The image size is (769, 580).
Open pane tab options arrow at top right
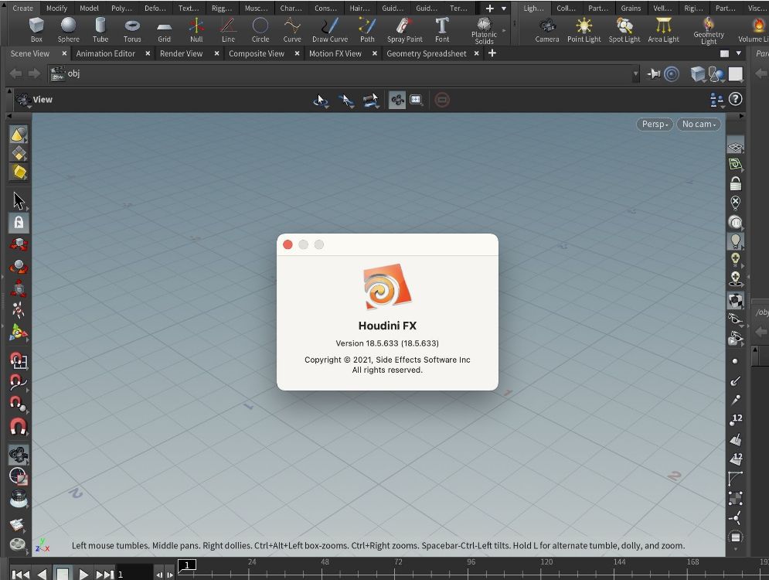[739, 53]
